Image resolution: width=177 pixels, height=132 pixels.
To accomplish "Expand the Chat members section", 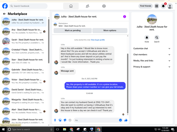I will coord(152,55).
